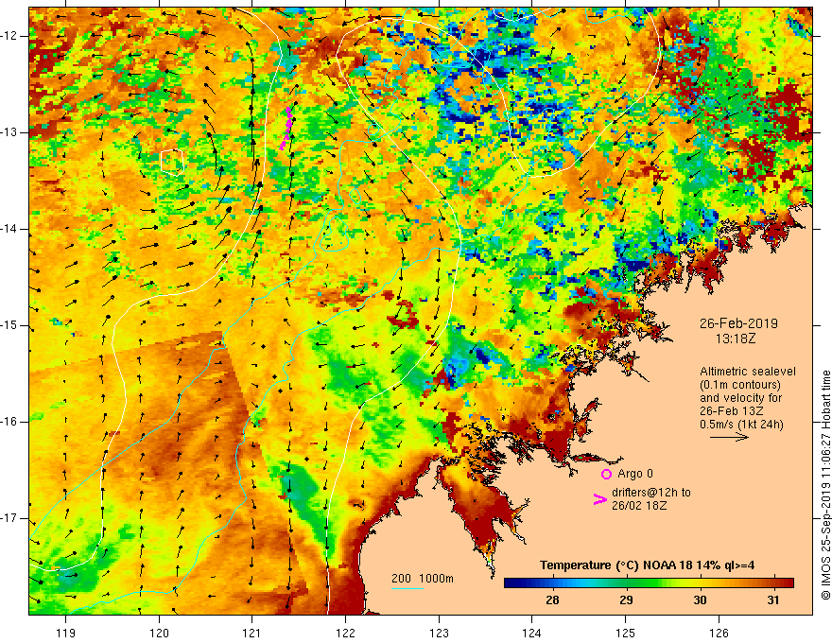Viewport: 832px width, 643px height.
Task: Click the small white hexagon sea-level contour
Action: pos(172,163)
